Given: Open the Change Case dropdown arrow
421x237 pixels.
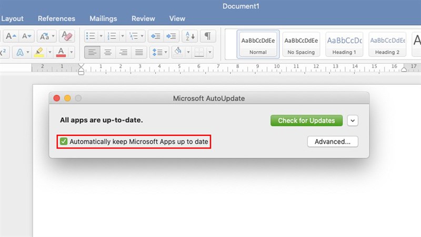Looking at the screenshot, I should click(53, 36).
